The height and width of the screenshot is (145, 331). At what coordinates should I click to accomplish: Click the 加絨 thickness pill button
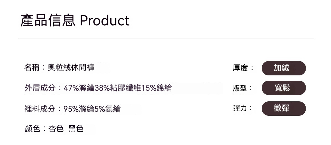284,68
